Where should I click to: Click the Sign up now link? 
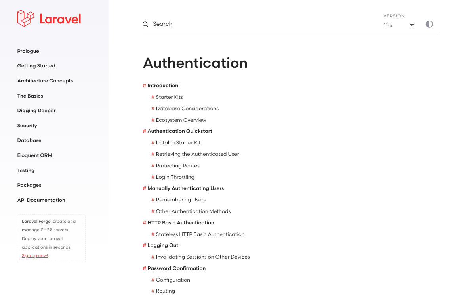point(34,255)
